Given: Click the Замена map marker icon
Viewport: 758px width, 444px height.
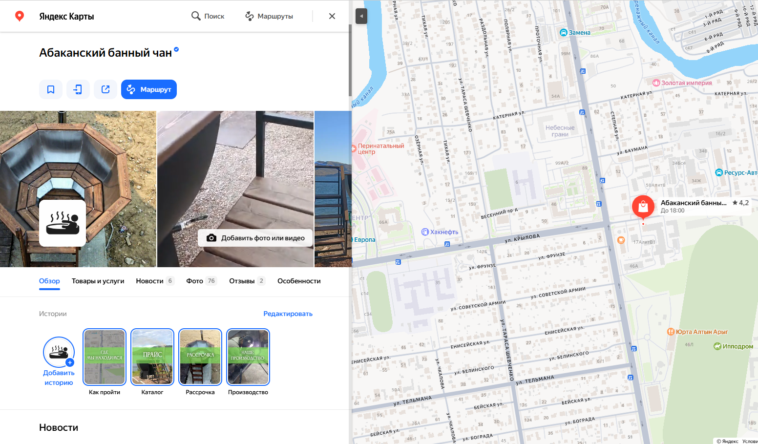Looking at the screenshot, I should click(563, 33).
